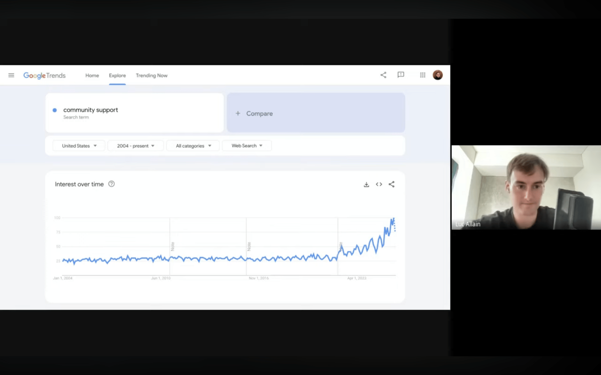The width and height of the screenshot is (601, 375).
Task: Click the Note marker near Nov 2016
Action: tap(249, 246)
